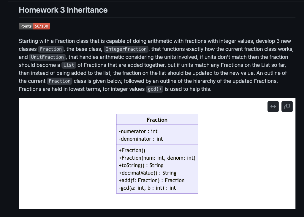Click the Fraction(num, denom) constructor entry

click(157, 158)
